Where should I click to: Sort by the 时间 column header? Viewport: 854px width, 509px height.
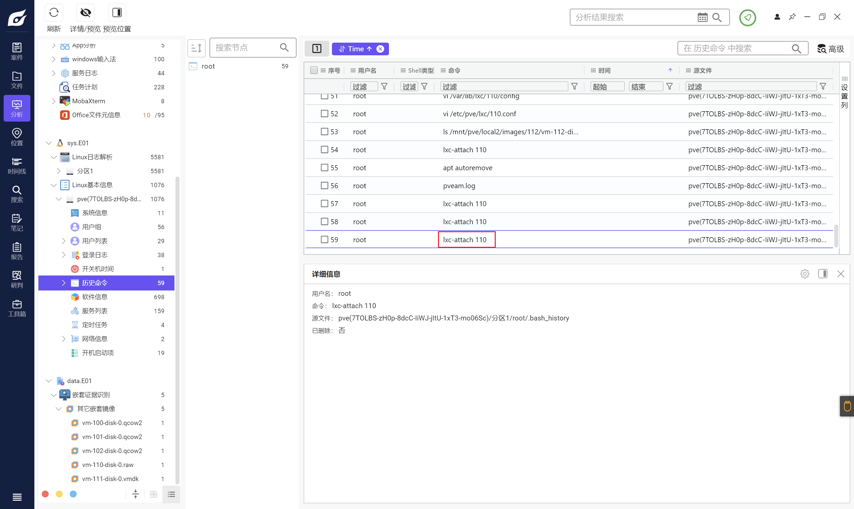[x=604, y=70]
